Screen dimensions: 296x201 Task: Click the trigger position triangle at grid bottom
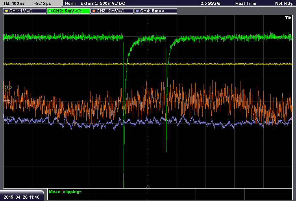coord(148,187)
